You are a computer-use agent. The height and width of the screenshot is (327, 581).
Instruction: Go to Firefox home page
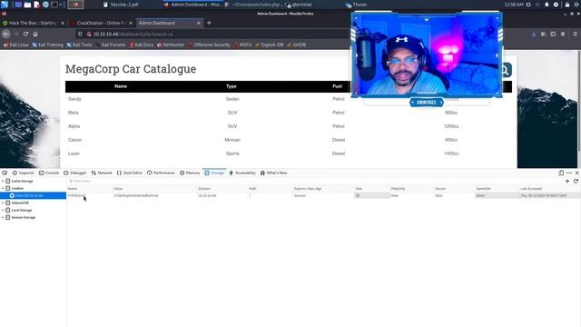pos(35,35)
